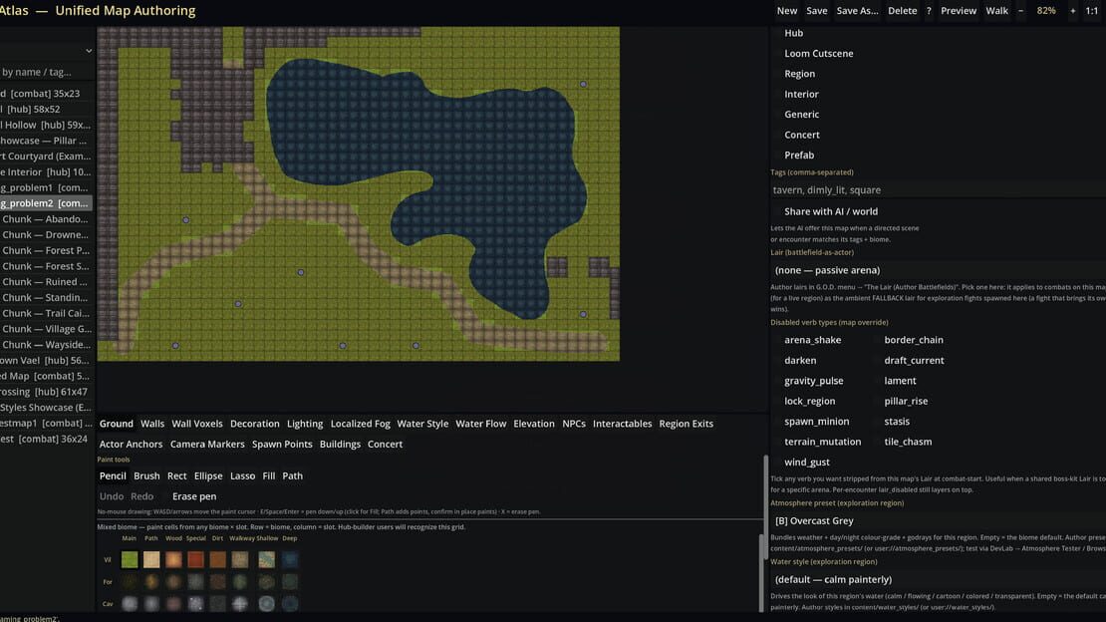Click the Tags input field
1106x622 pixels.
(x=939, y=190)
